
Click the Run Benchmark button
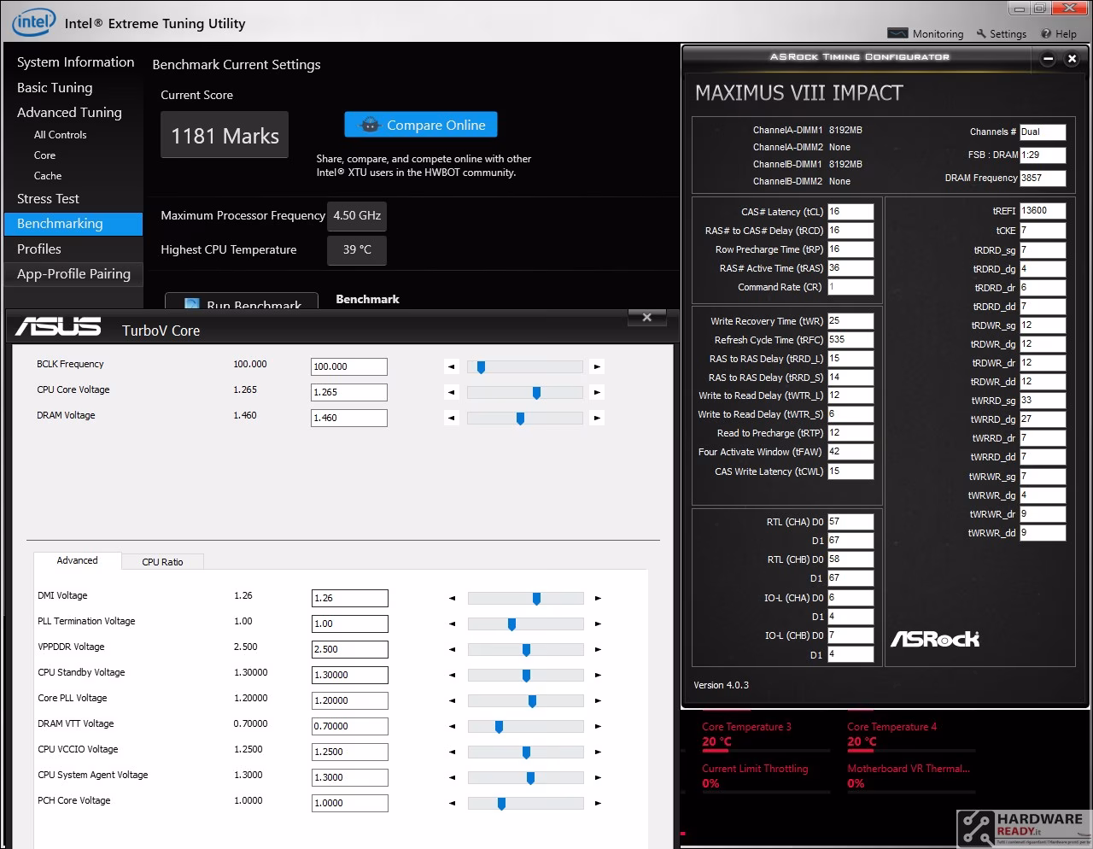[242, 301]
